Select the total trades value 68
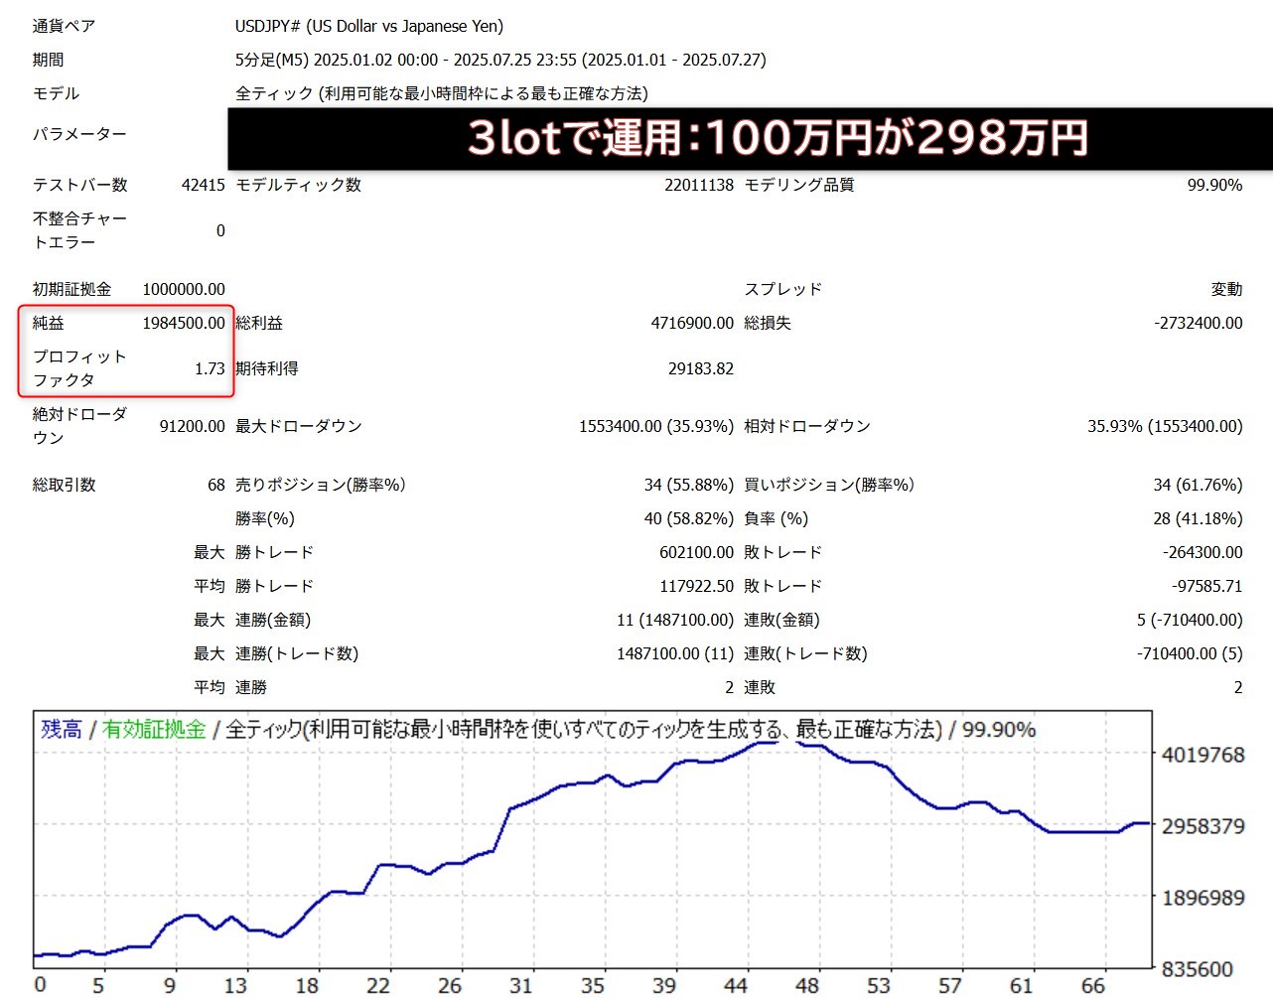 pos(216,485)
